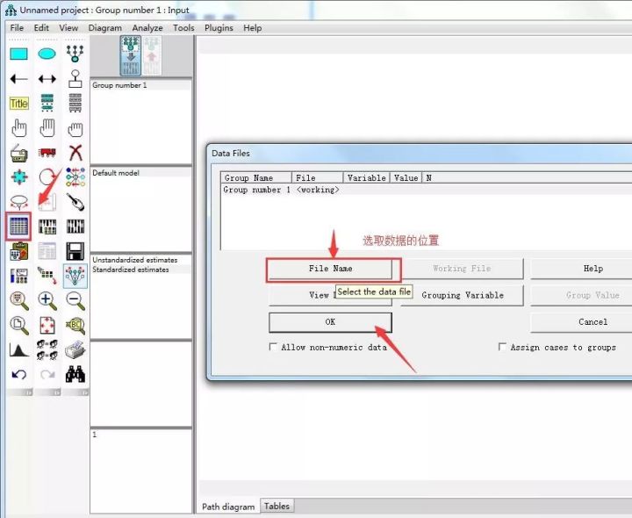Switch to the Tables tab
Viewport: 632px width, 518px height.
(x=276, y=506)
